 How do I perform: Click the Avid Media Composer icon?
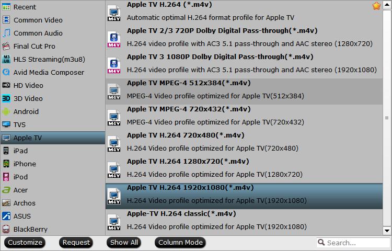click(6, 72)
